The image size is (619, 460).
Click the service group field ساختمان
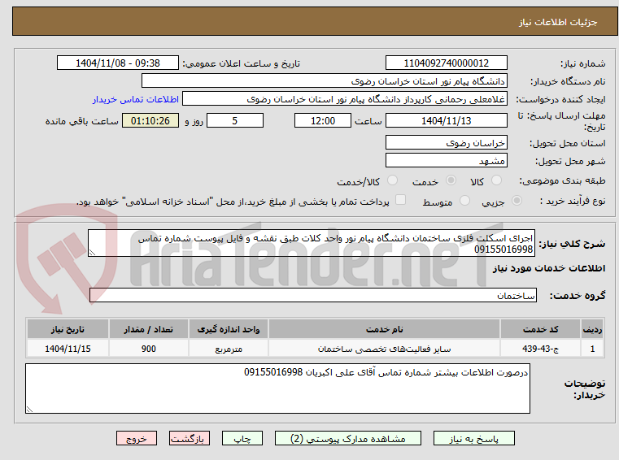point(313,296)
